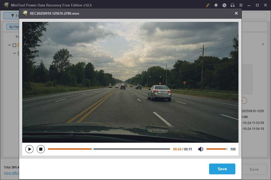Check the checkbox on the top drive item
This screenshot has height=180, width=271.
point(14,45)
